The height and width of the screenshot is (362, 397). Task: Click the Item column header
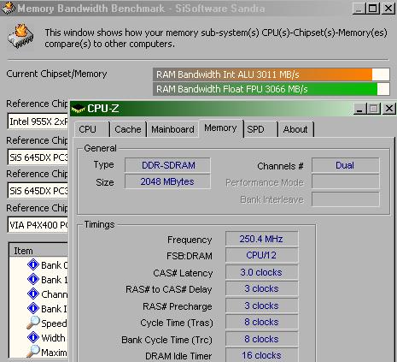coord(38,251)
